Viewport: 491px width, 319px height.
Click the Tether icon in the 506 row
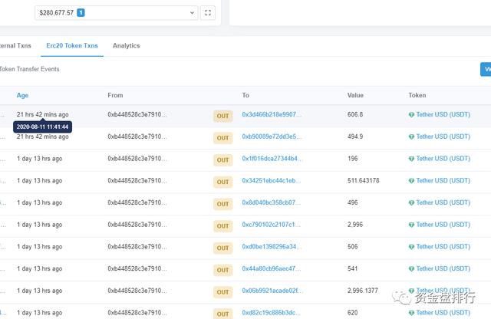[x=411, y=247]
